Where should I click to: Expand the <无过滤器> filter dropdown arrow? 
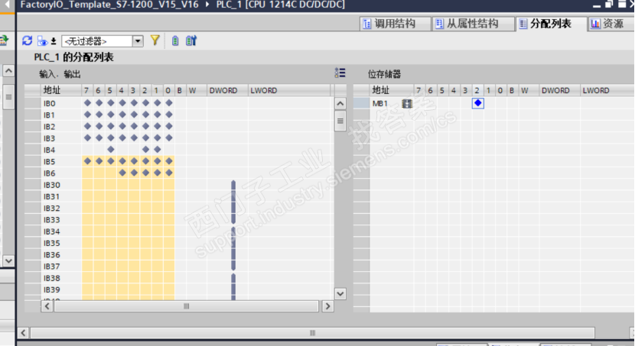click(x=138, y=41)
